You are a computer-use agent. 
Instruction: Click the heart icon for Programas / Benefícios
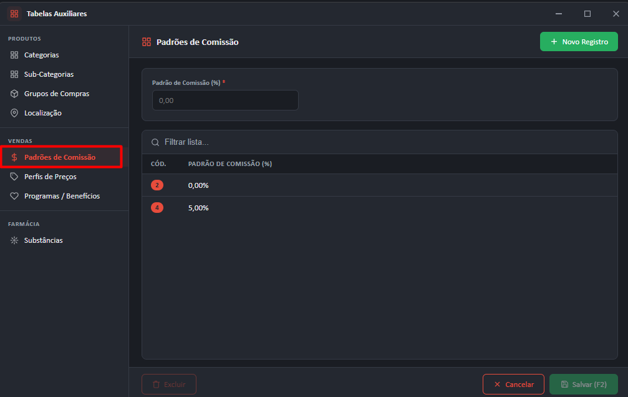coord(14,196)
